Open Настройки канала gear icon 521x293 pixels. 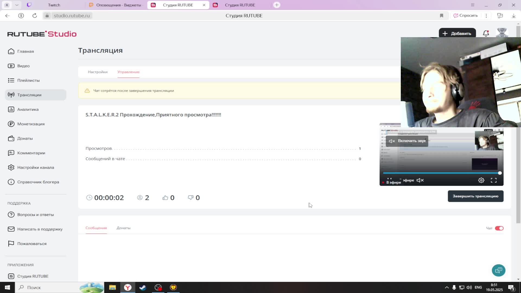[x=11, y=167]
